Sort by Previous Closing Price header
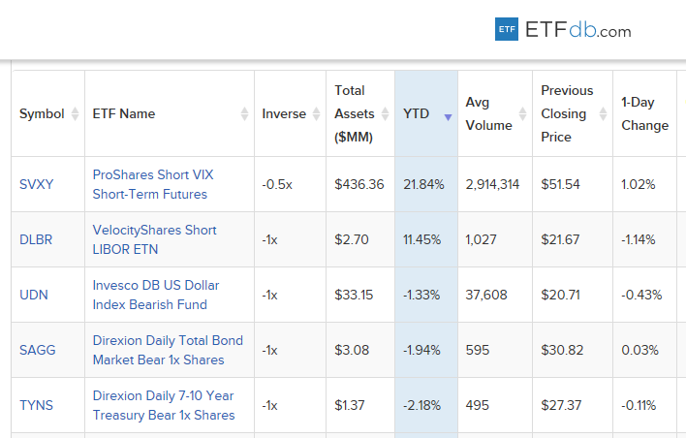Viewport: 686px width, 438px height. (567, 113)
